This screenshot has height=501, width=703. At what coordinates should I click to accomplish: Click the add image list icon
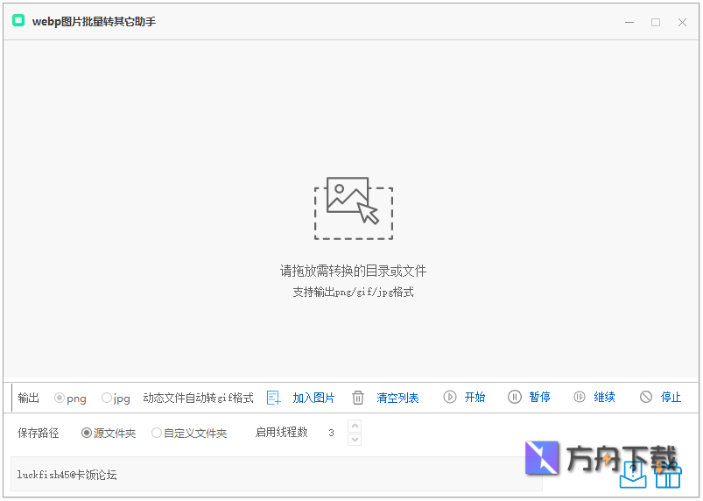coord(273,398)
